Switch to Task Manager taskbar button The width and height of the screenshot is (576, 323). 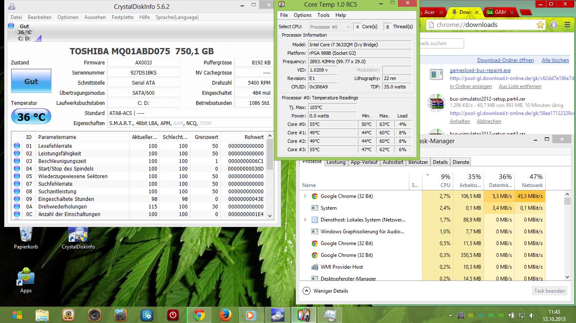[x=329, y=315]
